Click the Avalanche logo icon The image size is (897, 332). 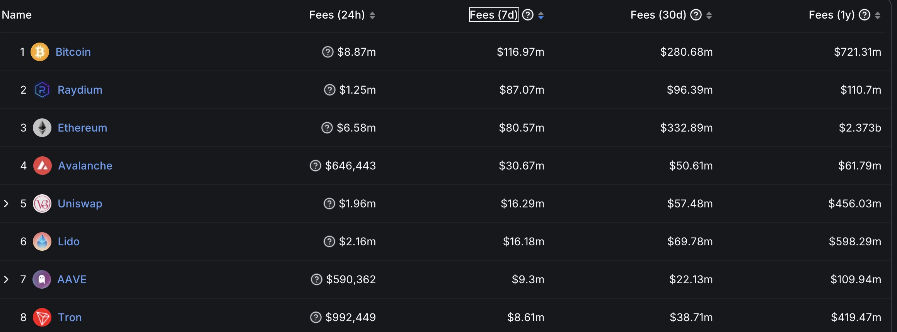[x=42, y=166]
